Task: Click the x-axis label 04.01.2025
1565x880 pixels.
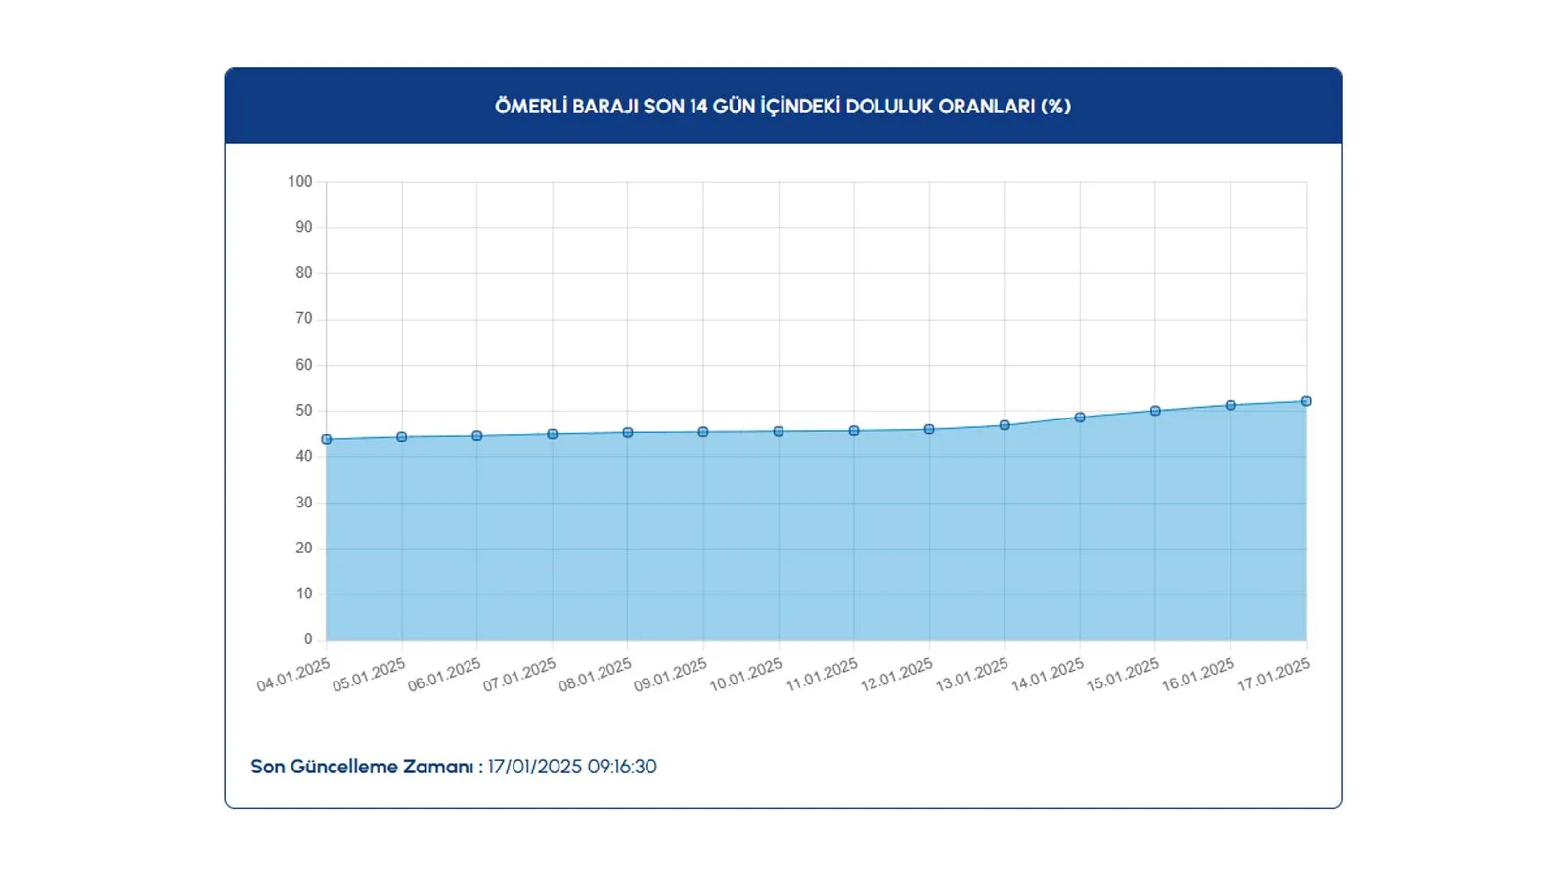Action: pyautogui.click(x=293, y=675)
